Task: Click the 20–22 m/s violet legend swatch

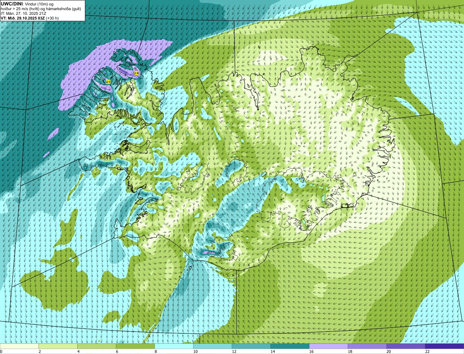Action: click(x=406, y=346)
